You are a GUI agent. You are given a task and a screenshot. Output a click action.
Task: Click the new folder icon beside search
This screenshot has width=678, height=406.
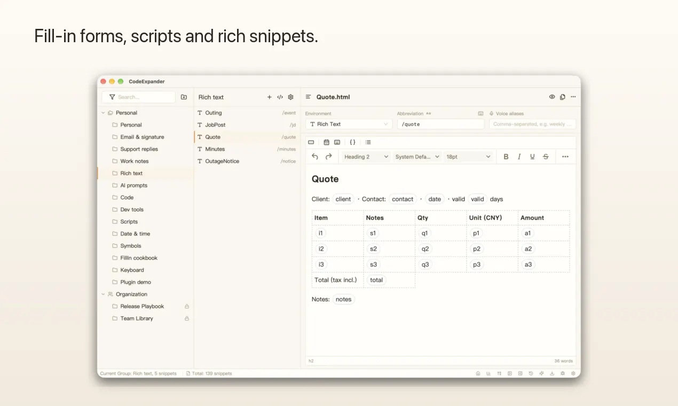(184, 97)
